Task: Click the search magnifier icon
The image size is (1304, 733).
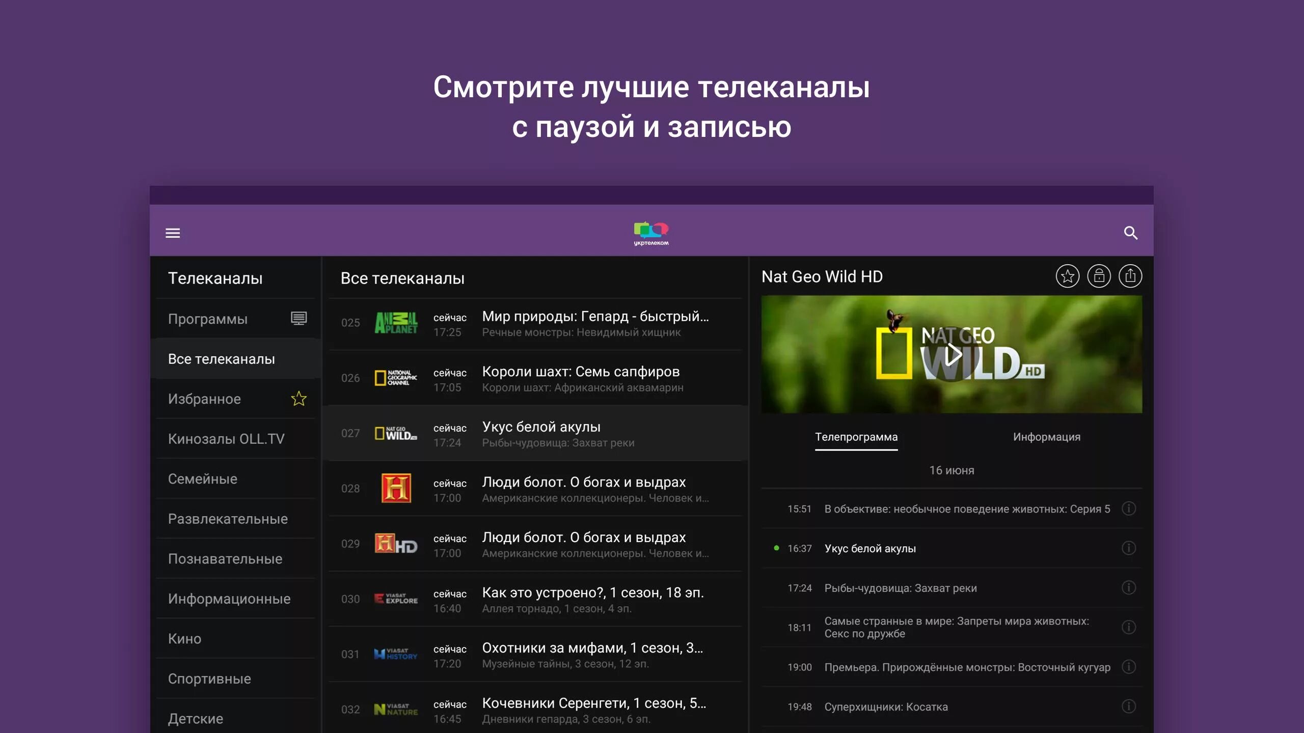Action: tap(1130, 233)
